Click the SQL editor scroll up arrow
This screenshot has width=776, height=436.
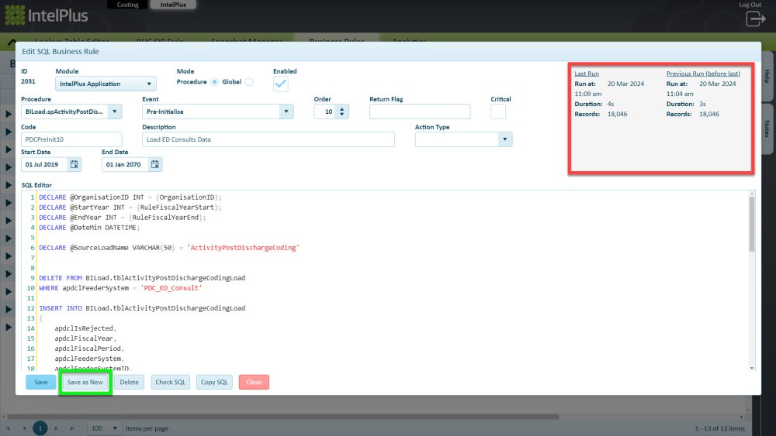[x=752, y=194]
